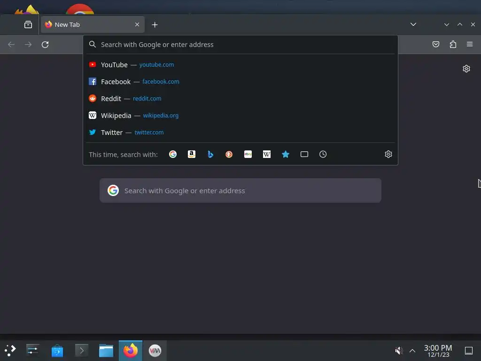Select the Wikipedia suggestion row
The height and width of the screenshot is (361, 481).
pyautogui.click(x=240, y=116)
